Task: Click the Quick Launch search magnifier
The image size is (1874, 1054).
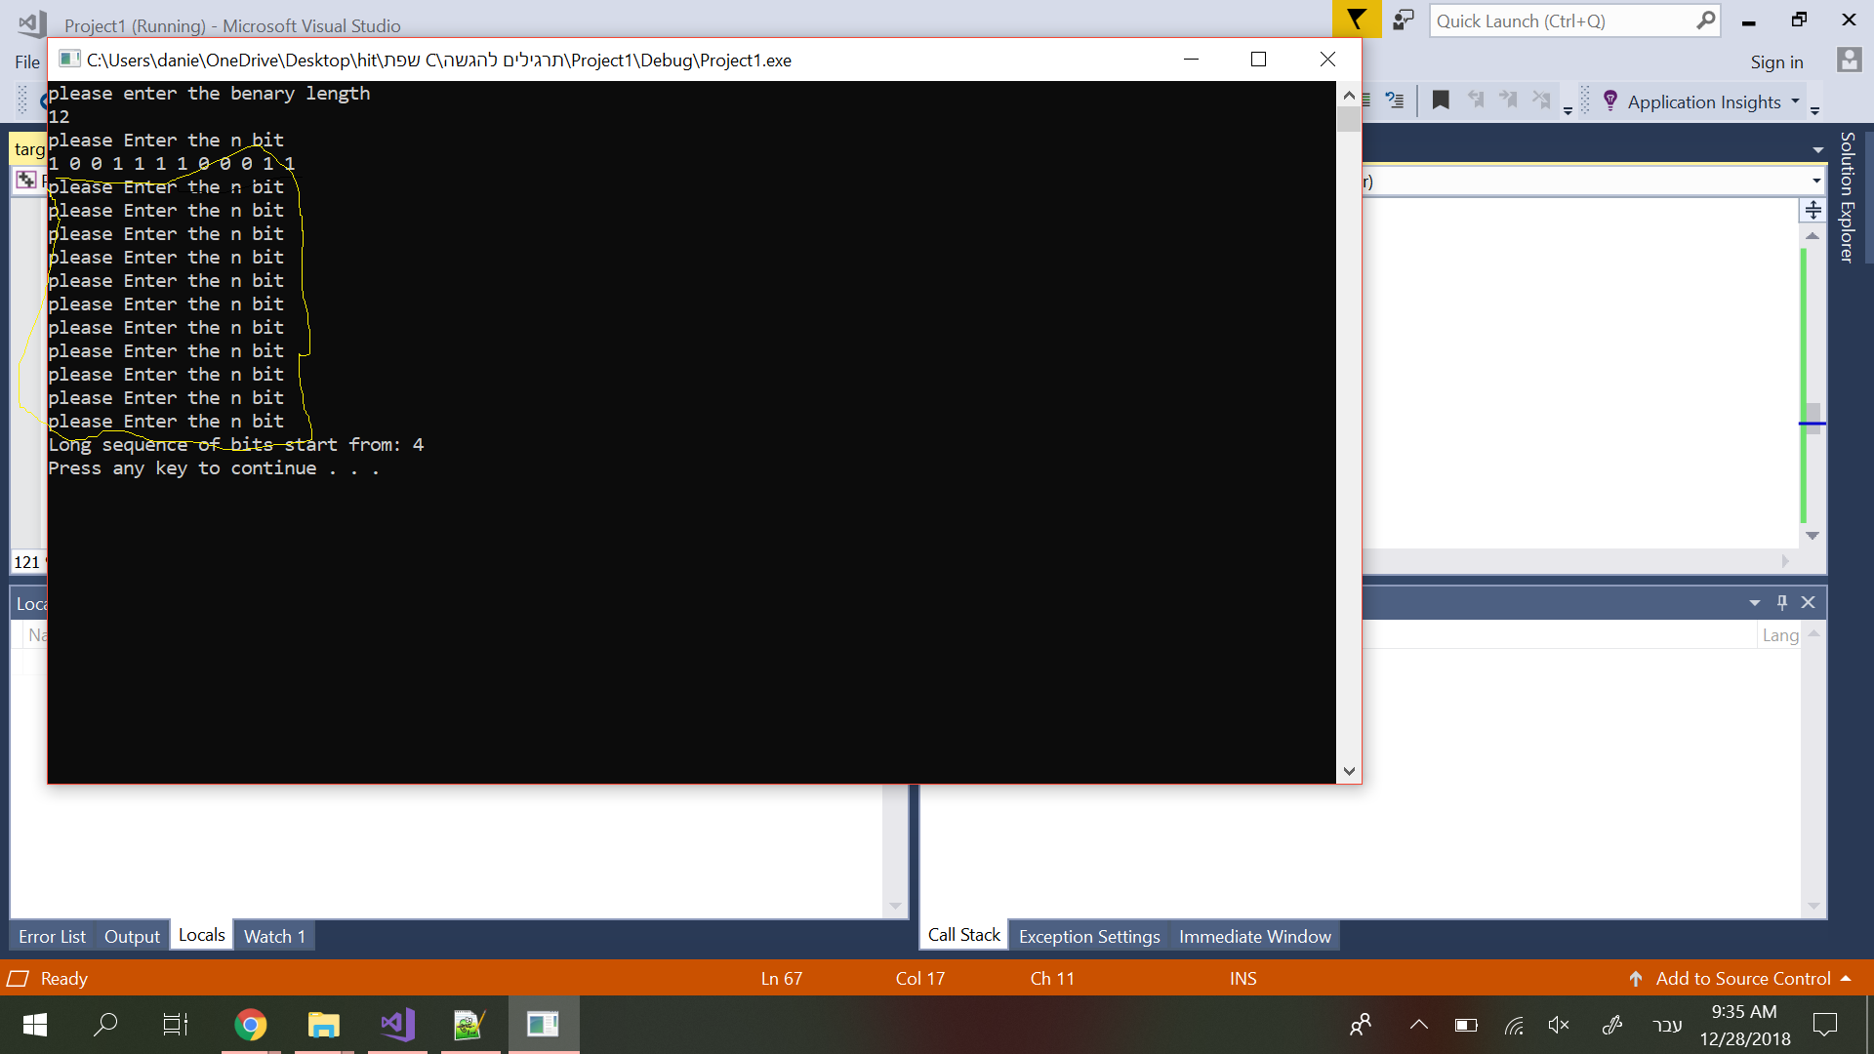Action: [x=1705, y=20]
